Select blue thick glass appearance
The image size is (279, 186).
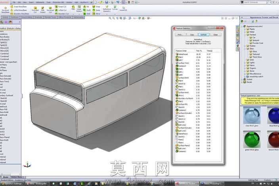pos(273,115)
